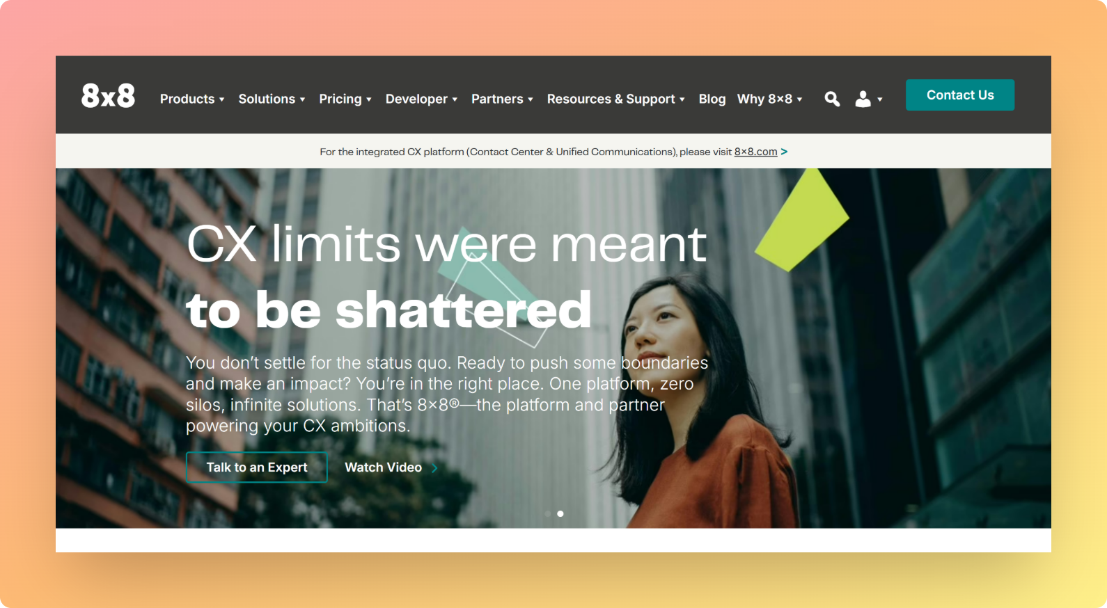Screen dimensions: 1107x608
Task: Go home via the 8x8 logo
Action: pyautogui.click(x=108, y=95)
